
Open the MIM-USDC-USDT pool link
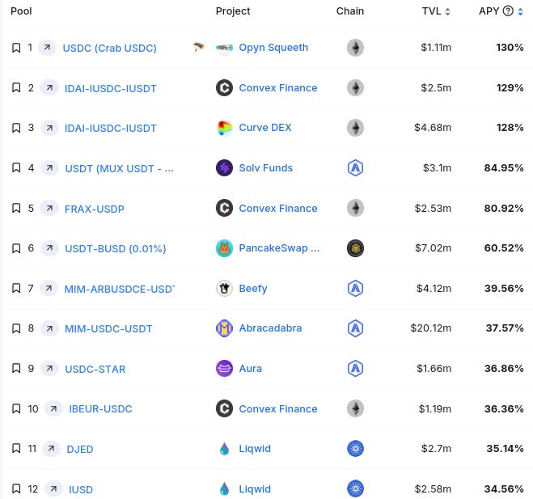(108, 328)
